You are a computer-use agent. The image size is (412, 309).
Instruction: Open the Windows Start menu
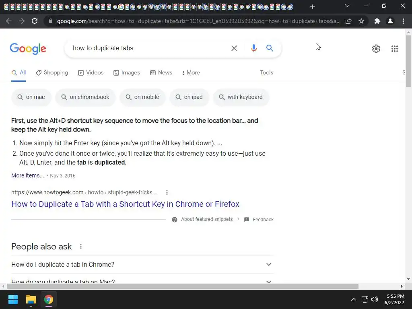point(13,299)
